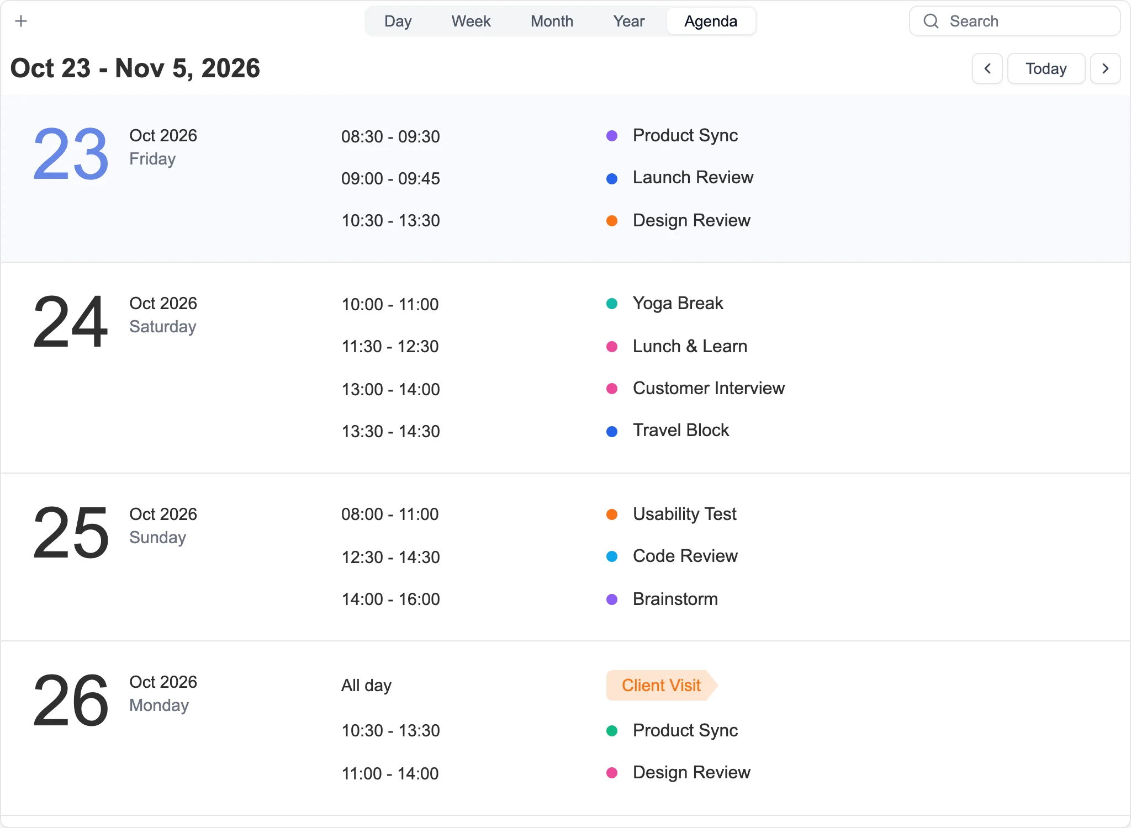1131x828 pixels.
Task: Click the large date number 24
Action: 71,321
